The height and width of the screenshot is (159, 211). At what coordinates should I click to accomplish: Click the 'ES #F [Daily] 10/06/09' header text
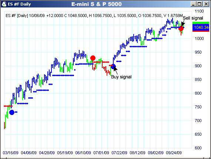pyautogui.click(x=25, y=16)
